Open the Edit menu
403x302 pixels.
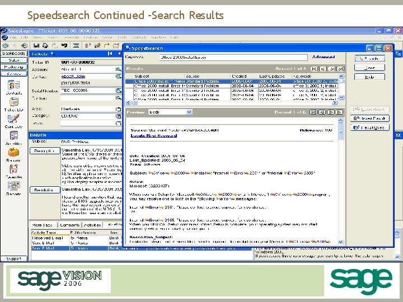25,37
